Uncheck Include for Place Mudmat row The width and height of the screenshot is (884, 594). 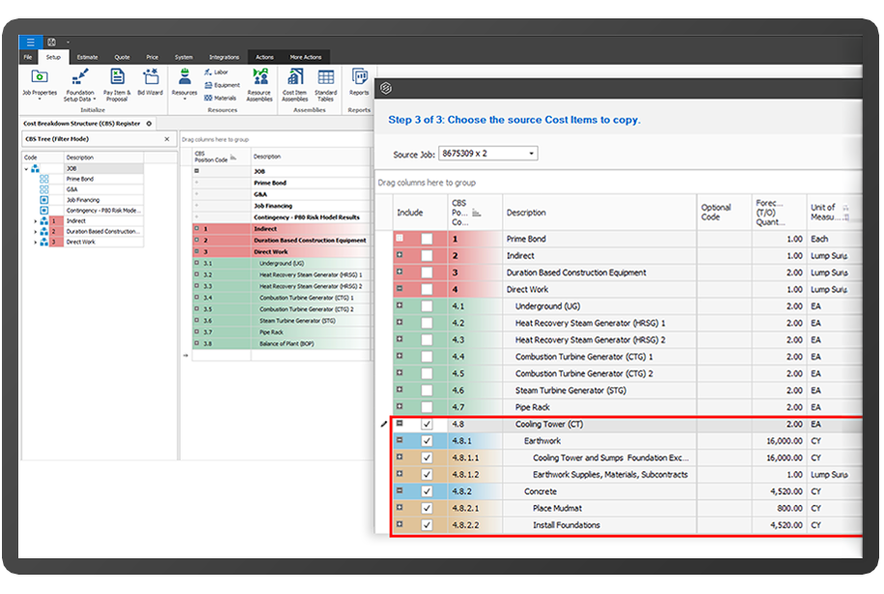pyautogui.click(x=427, y=509)
